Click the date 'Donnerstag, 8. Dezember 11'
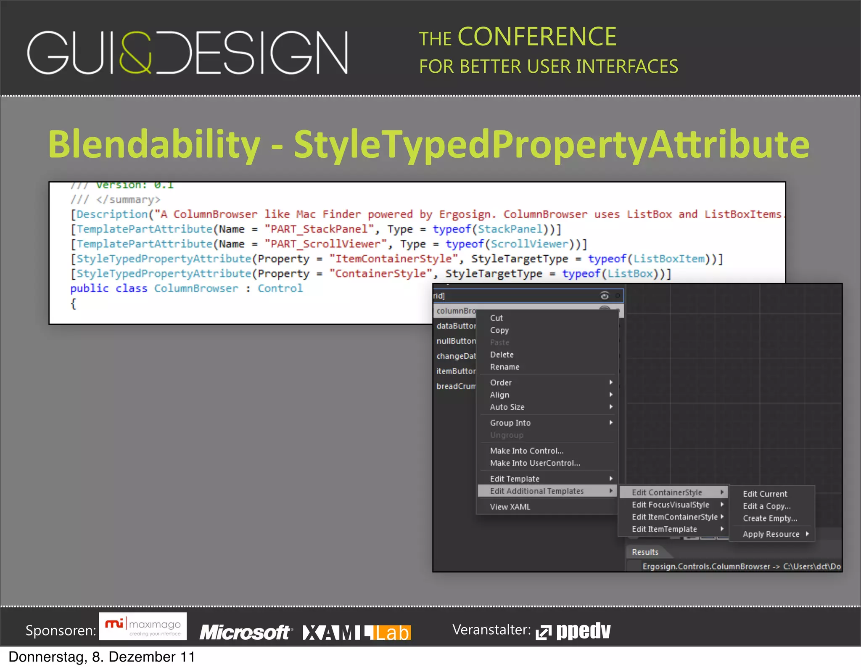The image size is (861, 670). pos(102,657)
